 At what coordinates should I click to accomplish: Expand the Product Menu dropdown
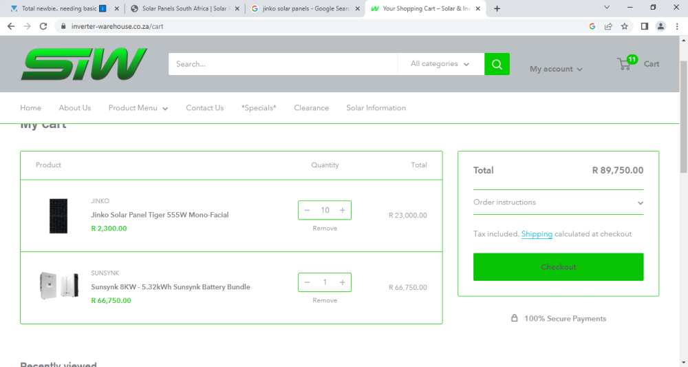pyautogui.click(x=138, y=108)
